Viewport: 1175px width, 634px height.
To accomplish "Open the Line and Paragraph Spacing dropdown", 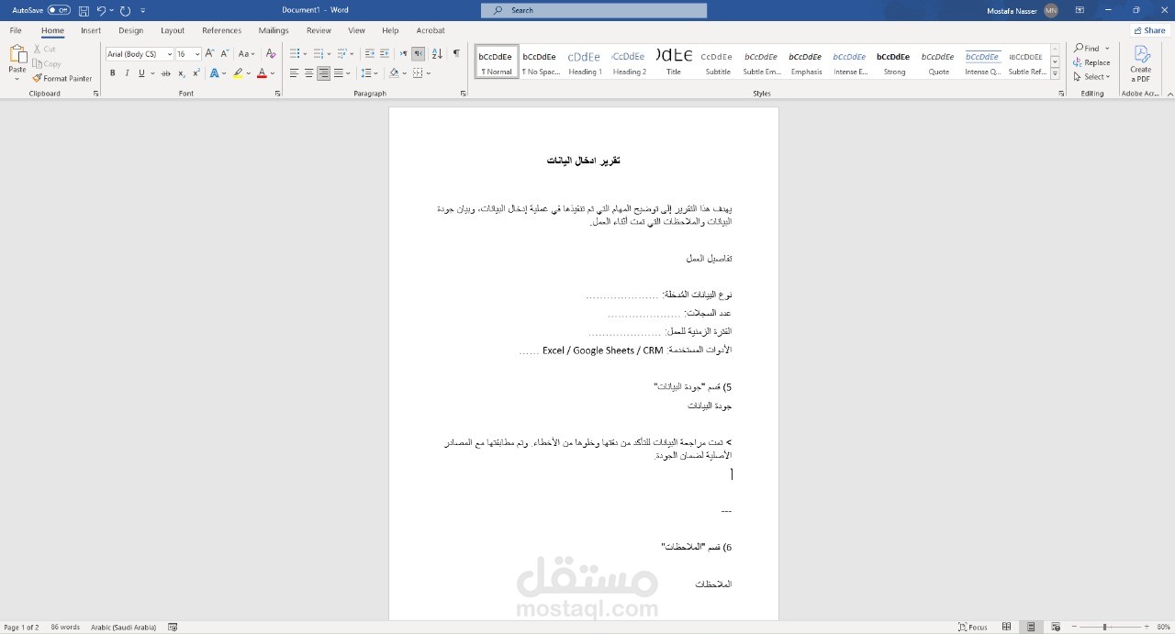I will [x=369, y=73].
